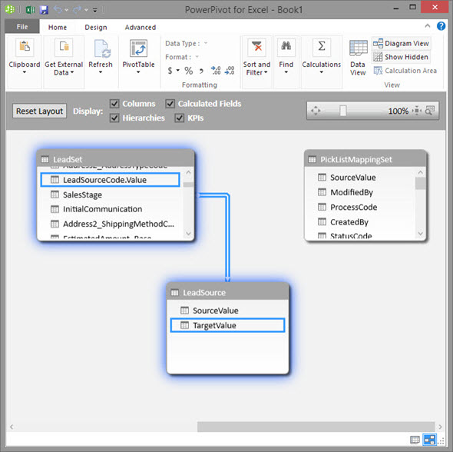Expand the PivotTable dropdown arrow
The width and height of the screenshot is (453, 452).
click(138, 72)
